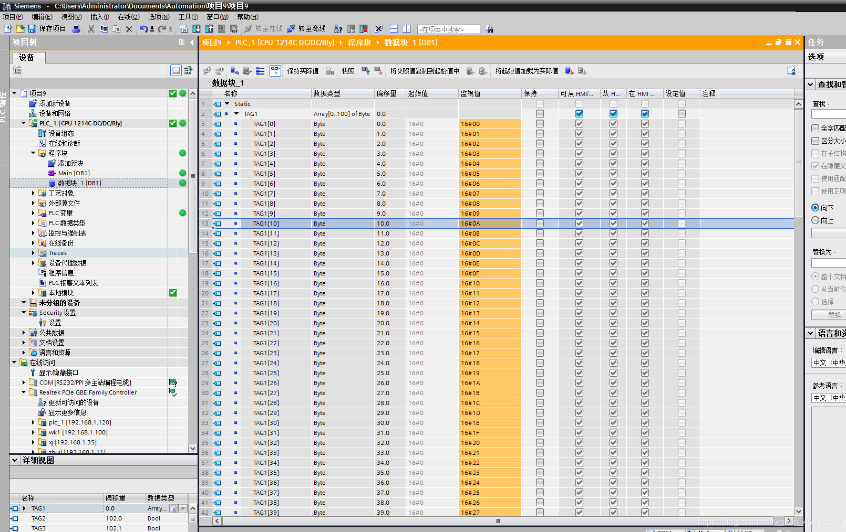Click load start values as actual values icon

(569, 71)
